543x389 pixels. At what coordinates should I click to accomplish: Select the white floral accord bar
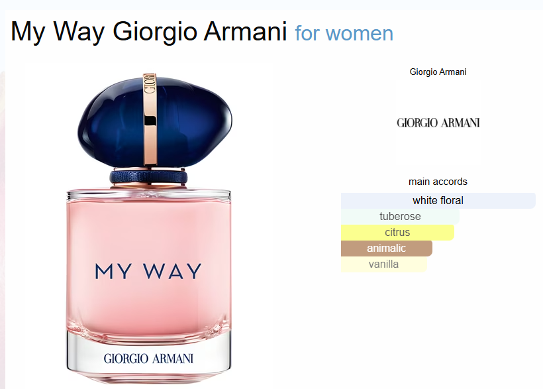pos(438,200)
